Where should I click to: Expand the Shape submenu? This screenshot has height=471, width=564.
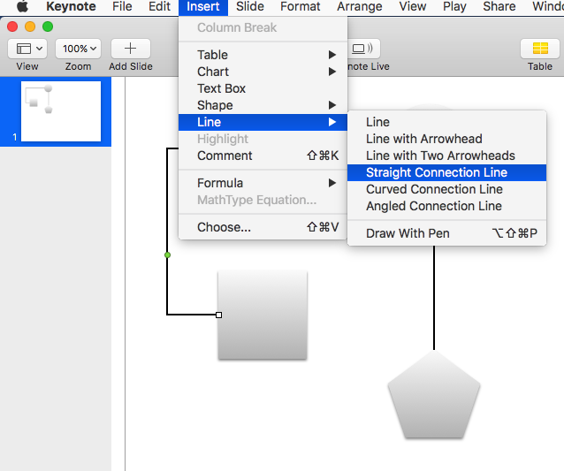tap(263, 105)
